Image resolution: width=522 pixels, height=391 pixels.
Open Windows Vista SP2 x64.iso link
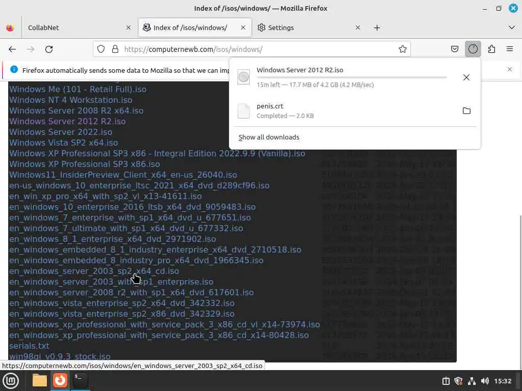coord(63,143)
